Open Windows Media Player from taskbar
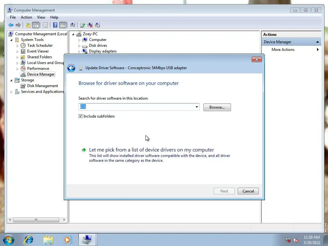Viewport: 328px width, 246px height. [x=68, y=240]
